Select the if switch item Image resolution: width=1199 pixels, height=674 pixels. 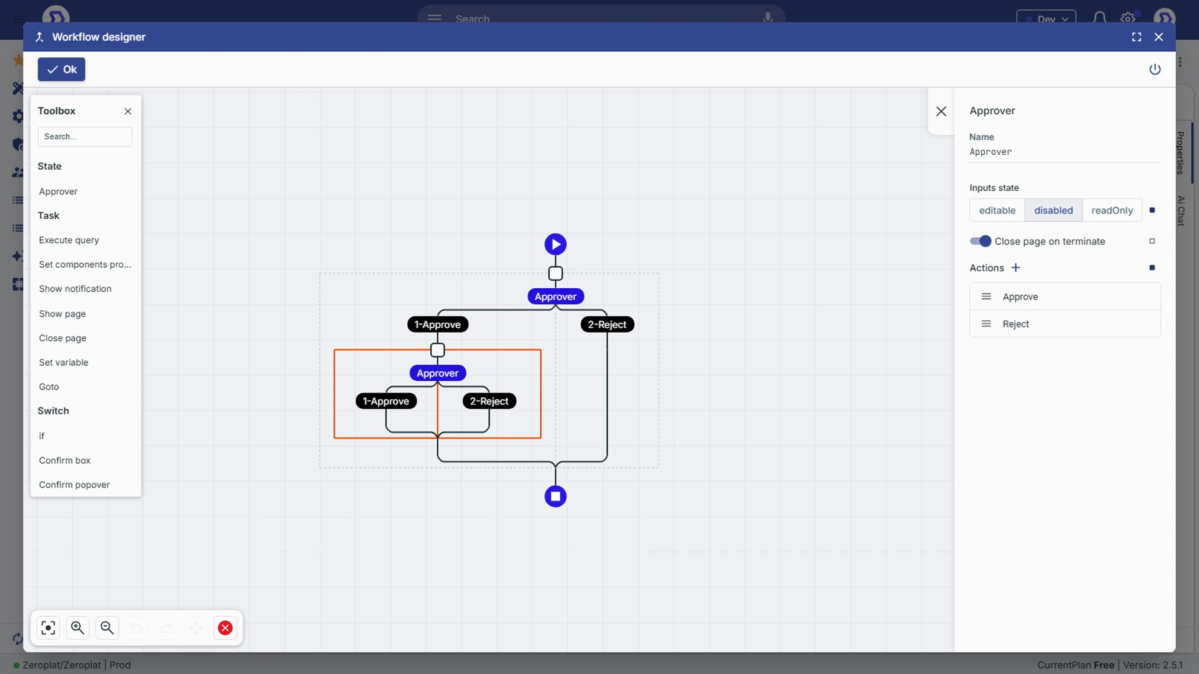[x=42, y=436]
